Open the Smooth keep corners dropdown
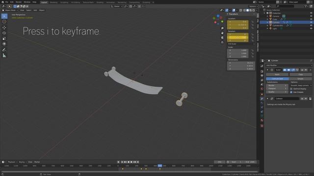The image size is (314, 176). click(x=301, y=86)
